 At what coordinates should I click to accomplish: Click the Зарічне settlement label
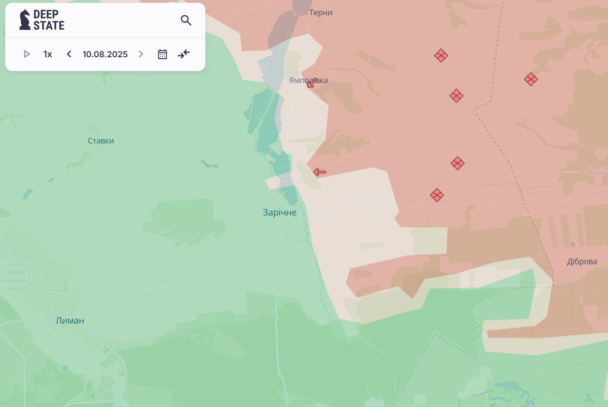(280, 212)
